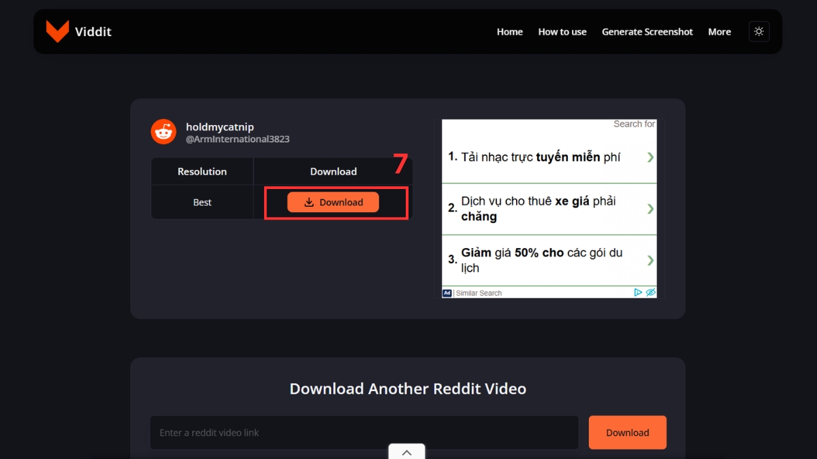
Task: Switch theme using the brightness toggle
Action: (758, 31)
